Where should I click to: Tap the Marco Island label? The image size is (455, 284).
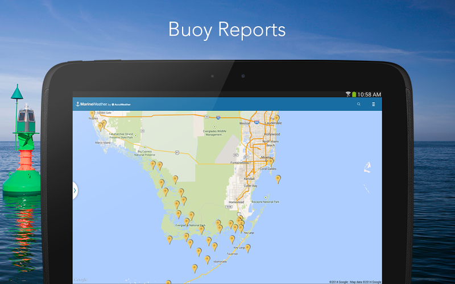[x=103, y=143]
